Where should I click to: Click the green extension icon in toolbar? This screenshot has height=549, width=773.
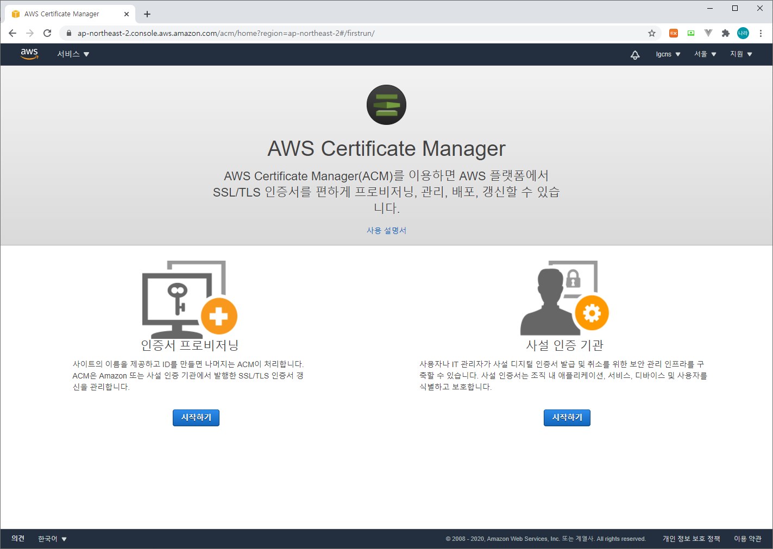[691, 33]
